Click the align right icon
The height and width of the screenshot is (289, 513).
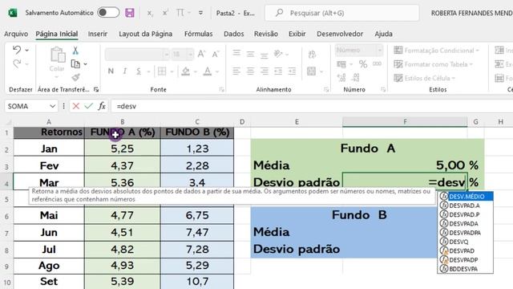[265, 71]
